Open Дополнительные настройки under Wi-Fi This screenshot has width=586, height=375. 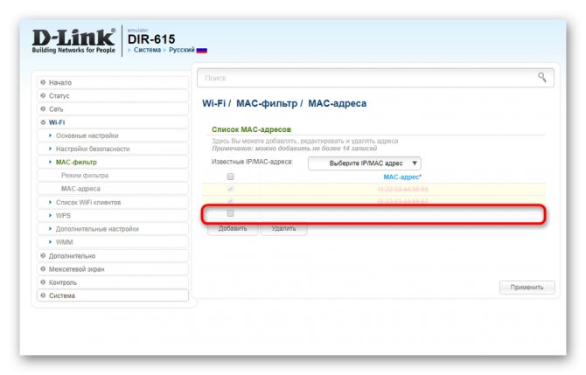113,229
